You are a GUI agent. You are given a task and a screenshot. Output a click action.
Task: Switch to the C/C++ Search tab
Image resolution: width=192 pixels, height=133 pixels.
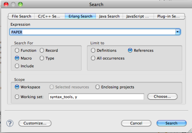(50, 16)
